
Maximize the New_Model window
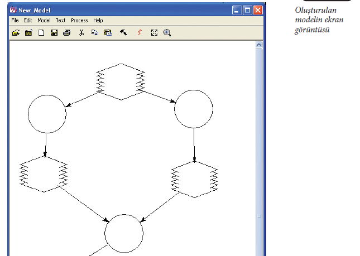pyautogui.click(x=247, y=10)
